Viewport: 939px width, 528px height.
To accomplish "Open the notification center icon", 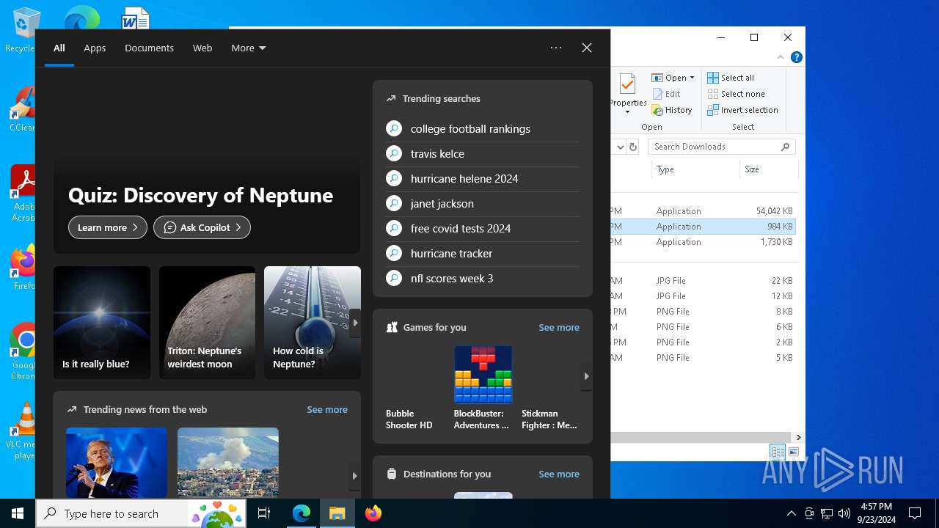I will 915,513.
